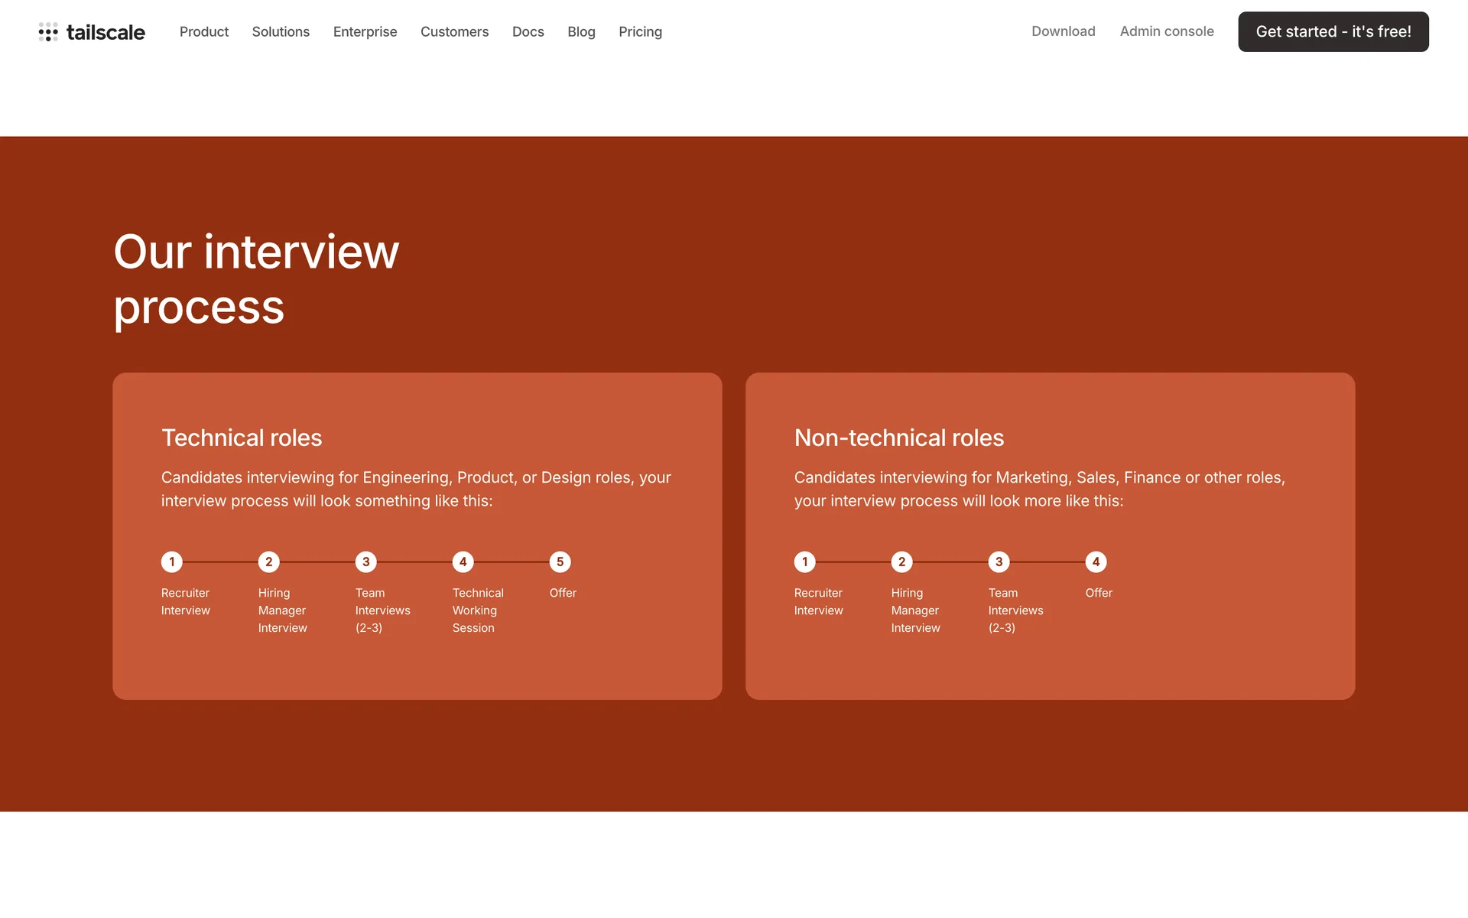Click step 3 circle under Non-technical roles
1468x918 pixels.
click(999, 562)
